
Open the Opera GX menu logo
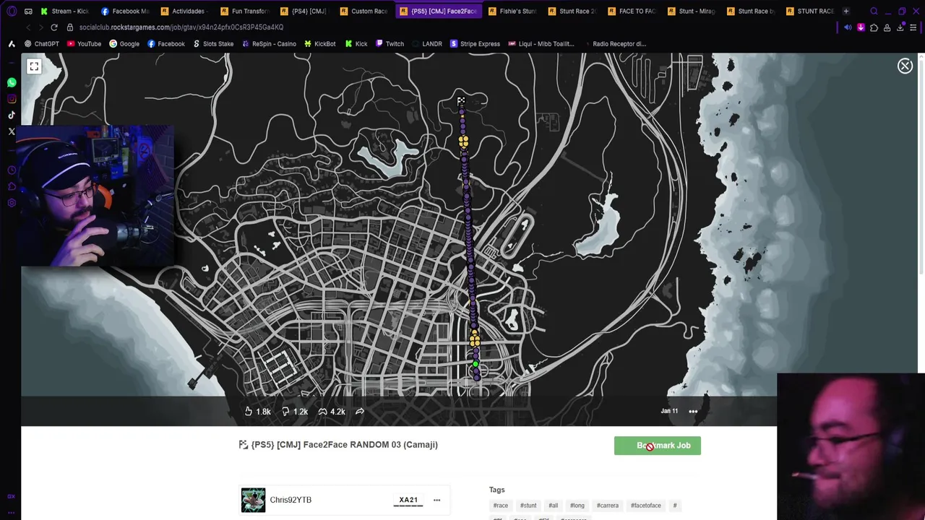point(12,12)
